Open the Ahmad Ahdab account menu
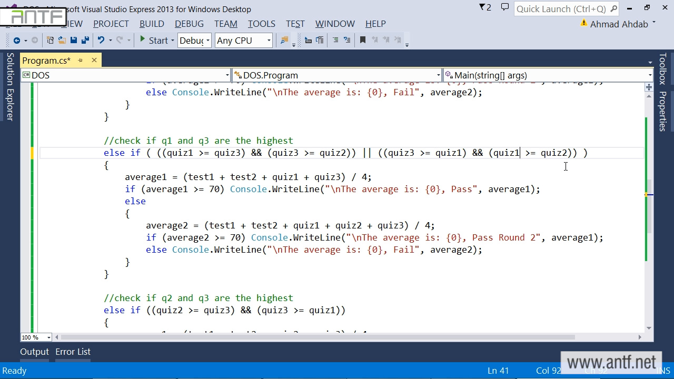Viewport: 674px width, 379px height. tap(619, 24)
